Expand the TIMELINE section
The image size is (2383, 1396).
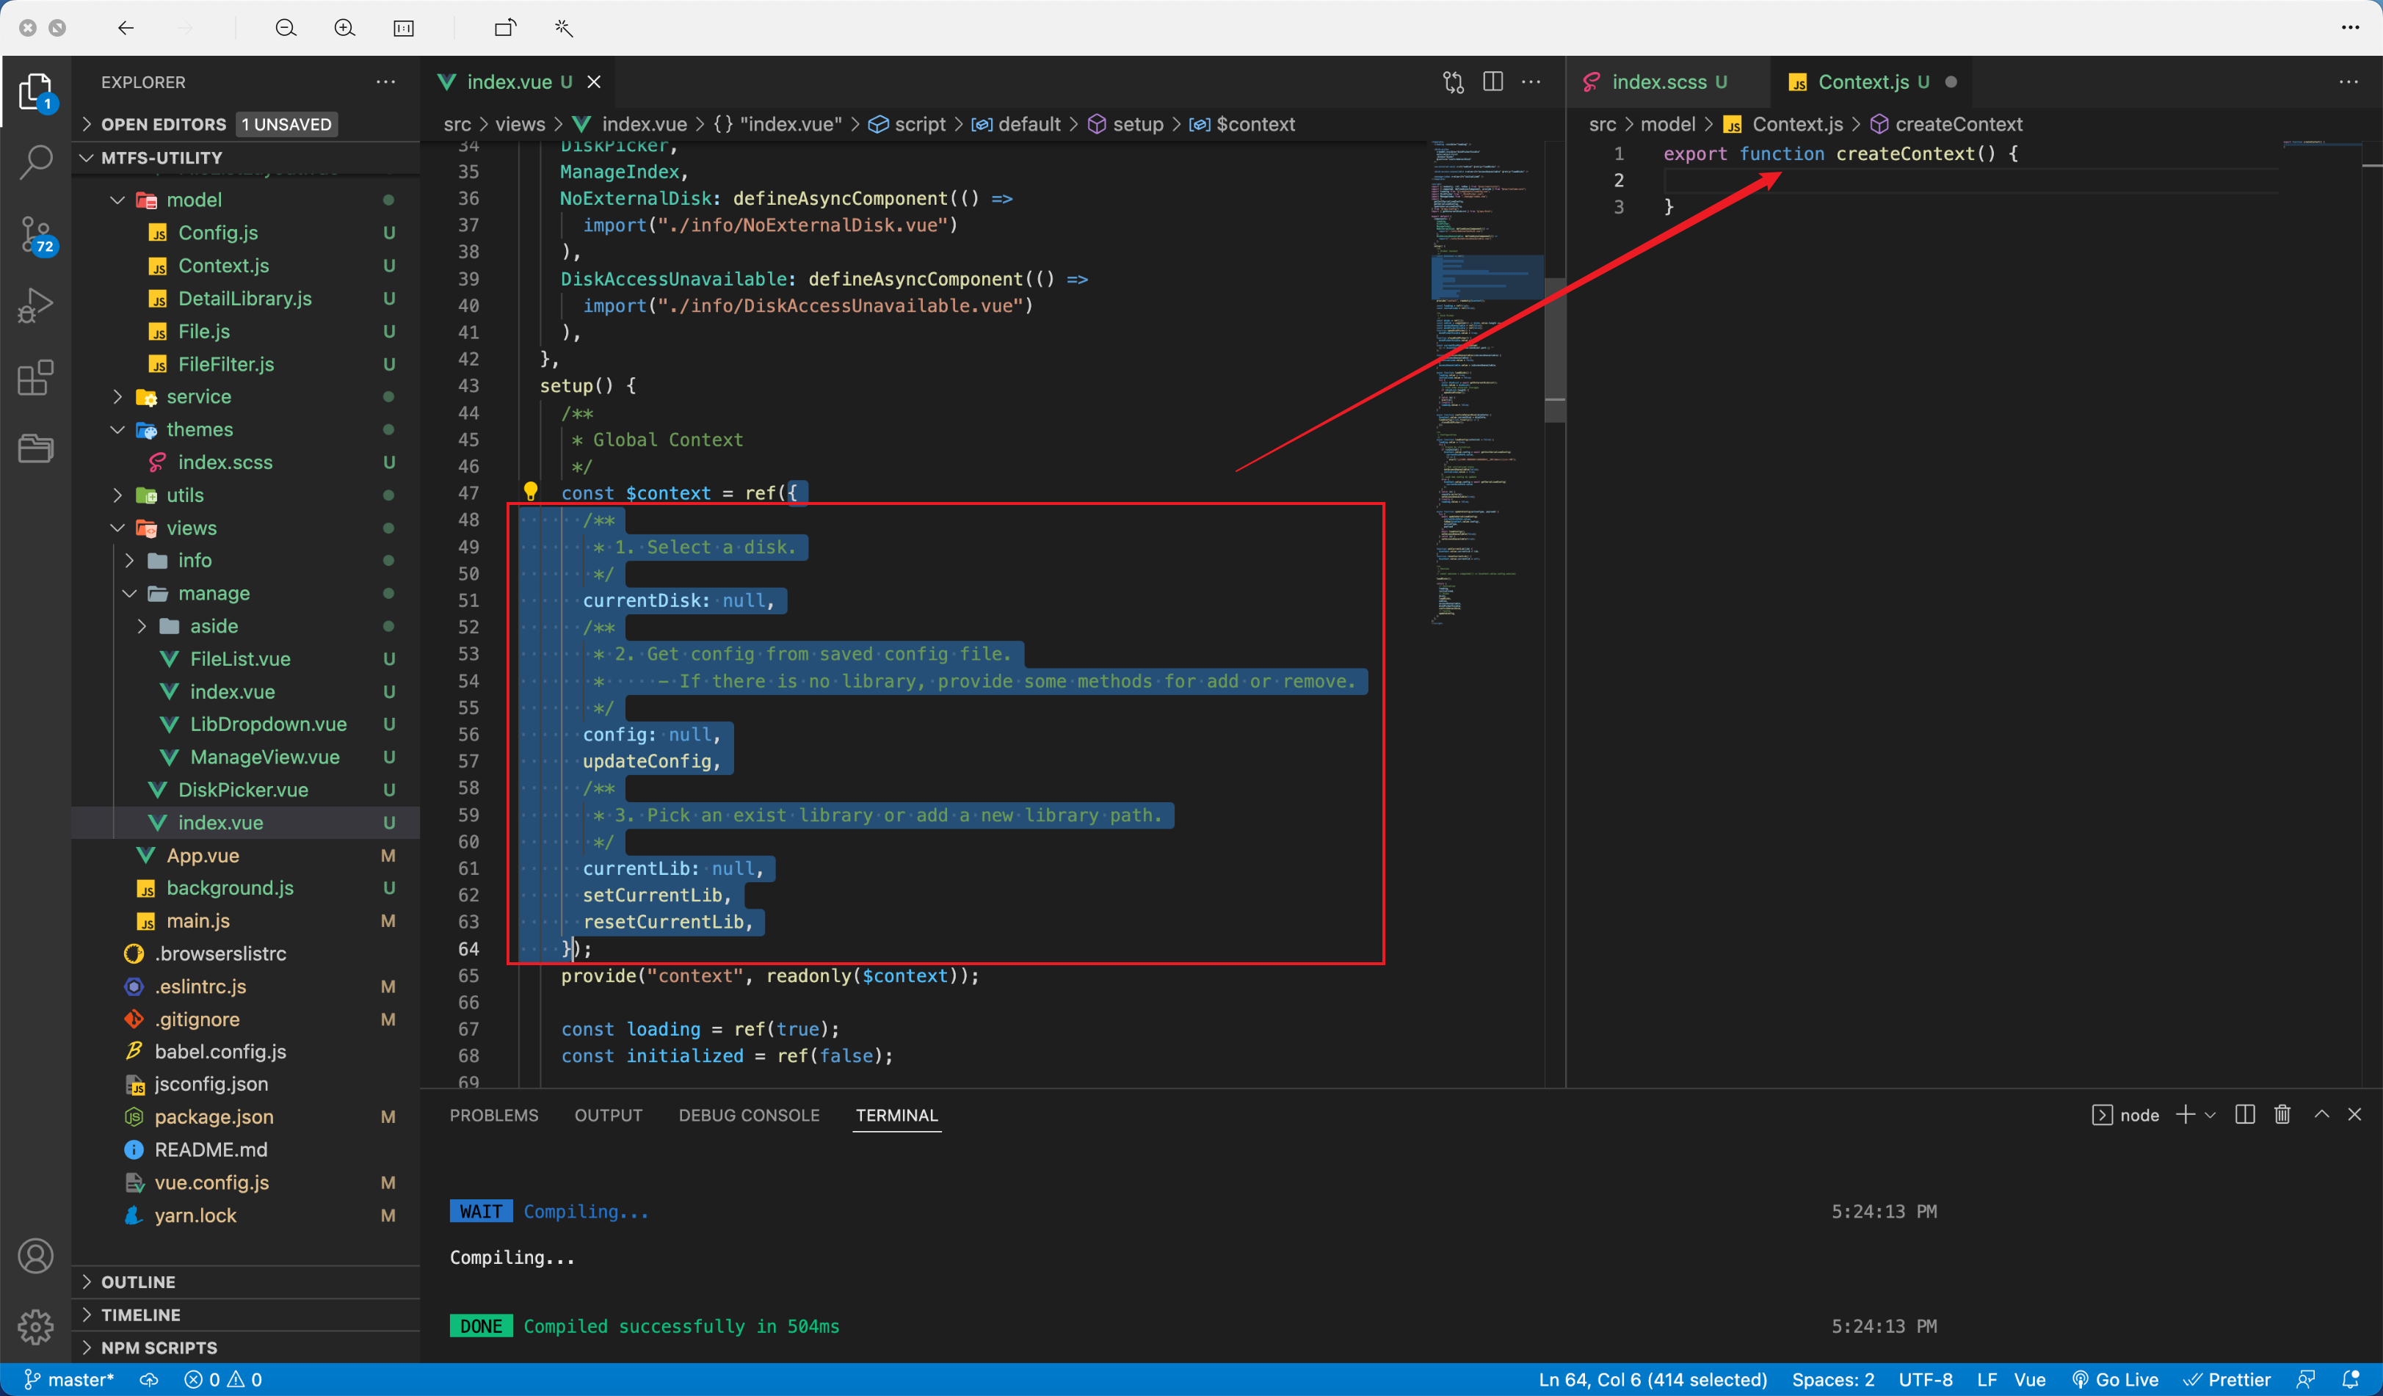(x=246, y=1315)
